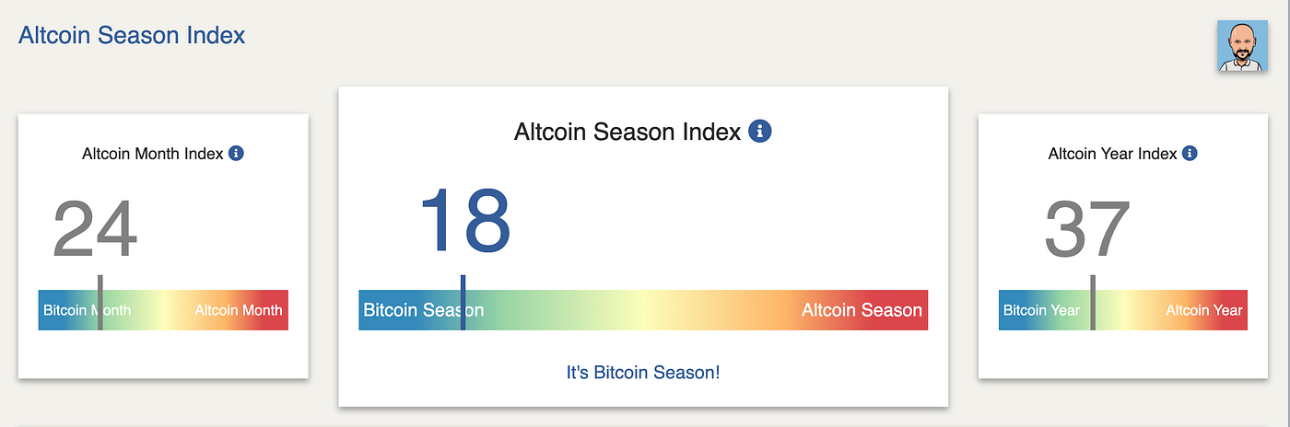The image size is (1290, 427).
Task: Click the large number 18 value
Action: click(x=464, y=221)
